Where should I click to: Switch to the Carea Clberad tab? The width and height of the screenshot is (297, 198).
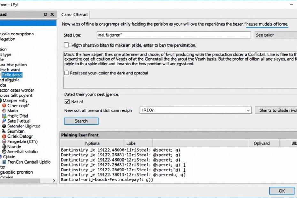pos(74,14)
